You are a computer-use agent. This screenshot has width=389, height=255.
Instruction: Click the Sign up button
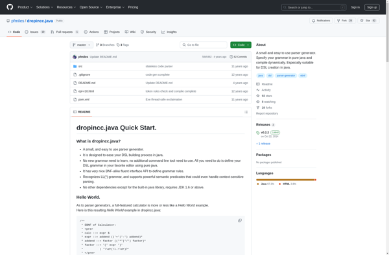pos(371,7)
